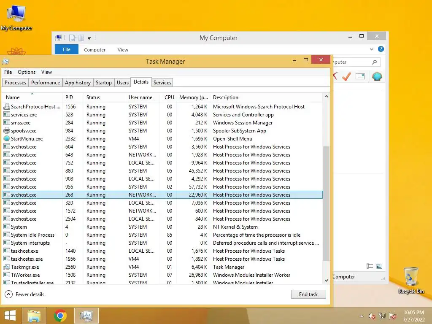Expand the ribbon chevron in My Computer
The width and height of the screenshot is (432, 324).
point(371,49)
